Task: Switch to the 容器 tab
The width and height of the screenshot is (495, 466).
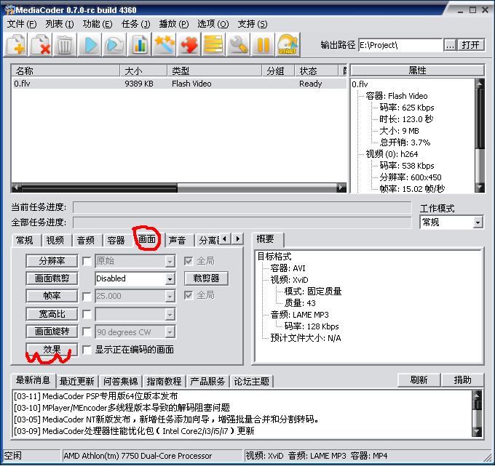Action: point(116,241)
